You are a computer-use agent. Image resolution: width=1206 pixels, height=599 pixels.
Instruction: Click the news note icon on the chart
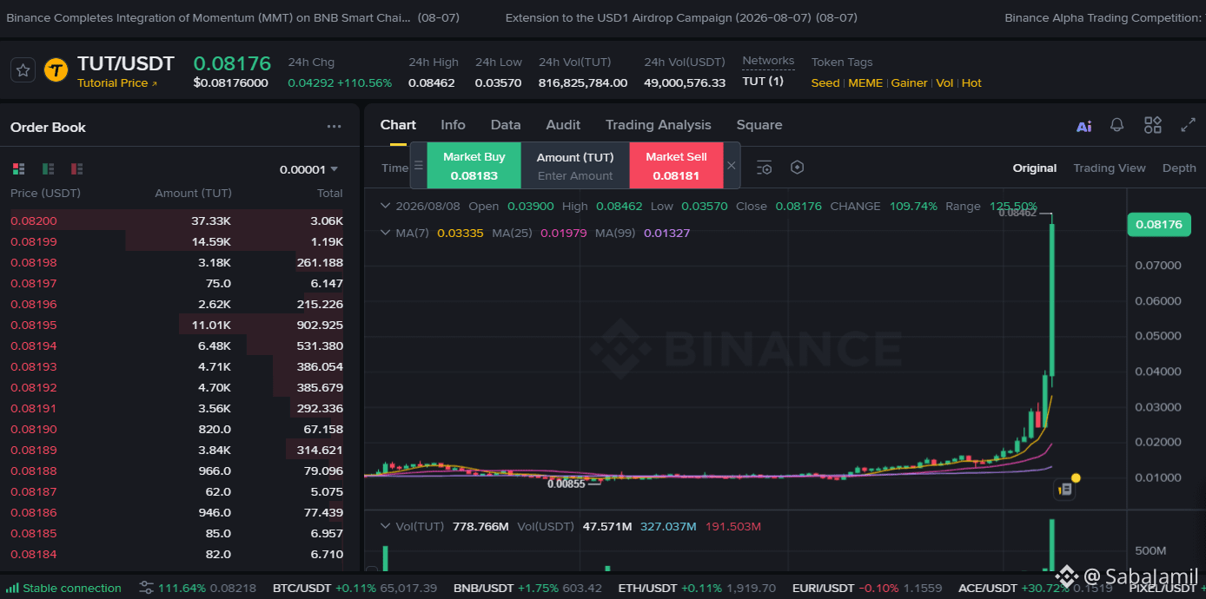(x=1064, y=490)
